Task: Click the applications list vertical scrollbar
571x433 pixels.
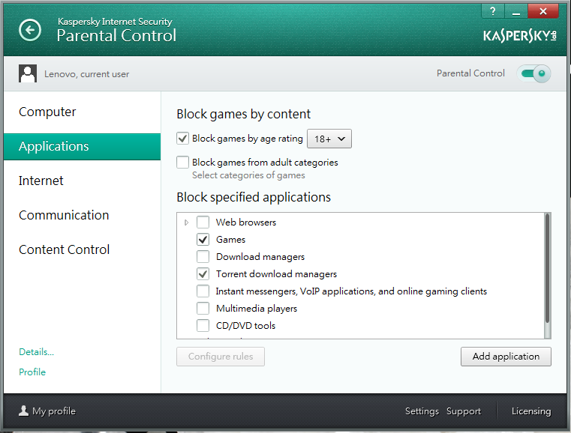Action: click(547, 270)
